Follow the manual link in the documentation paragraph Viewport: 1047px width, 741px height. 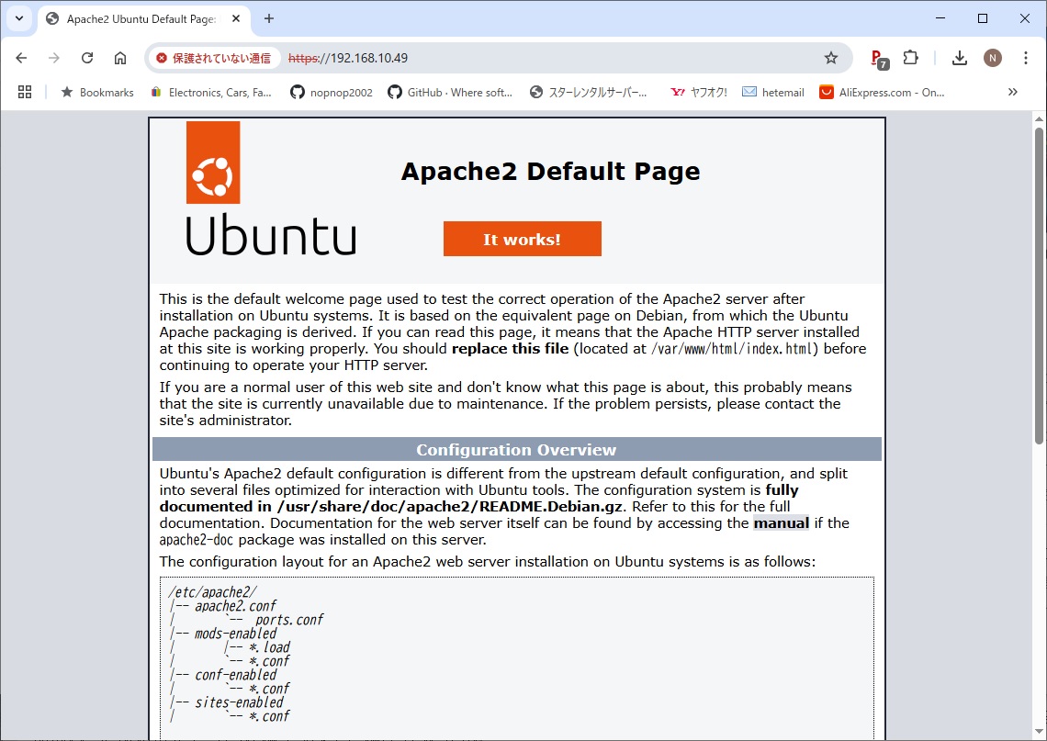[782, 522]
